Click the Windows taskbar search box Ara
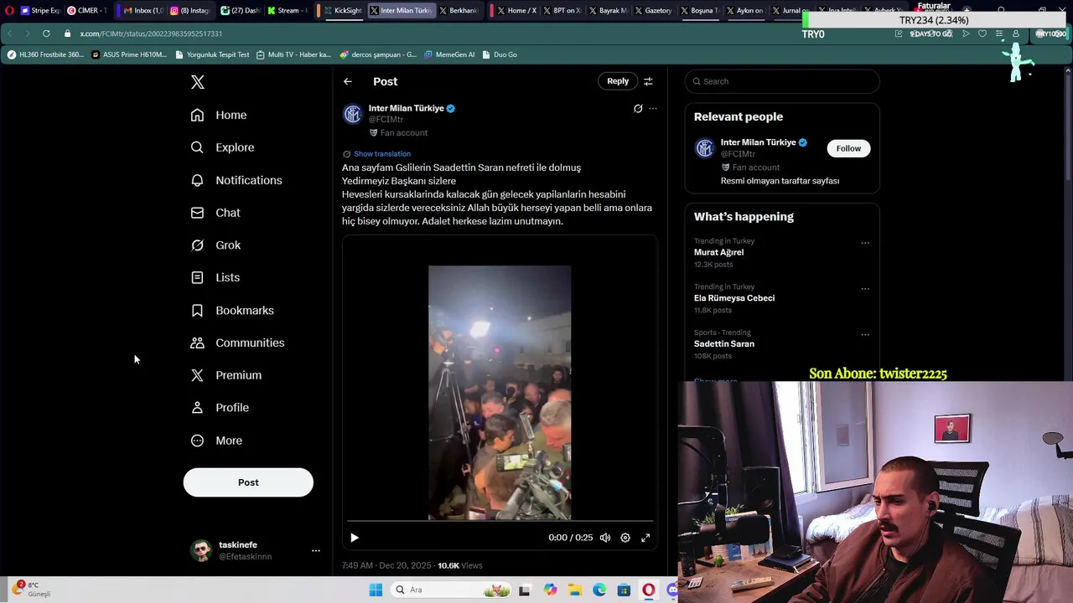 click(450, 590)
